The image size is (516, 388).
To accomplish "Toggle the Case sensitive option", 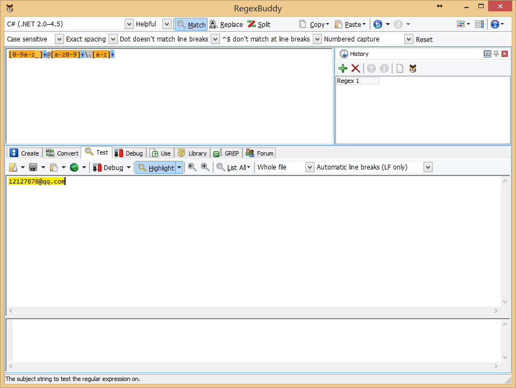I will click(x=27, y=39).
